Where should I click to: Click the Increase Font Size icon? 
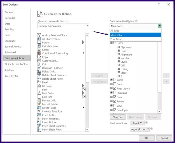point(39,111)
